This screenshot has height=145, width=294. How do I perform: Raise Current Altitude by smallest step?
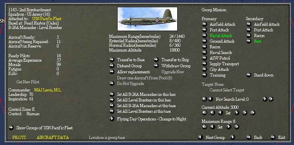(x=237, y=113)
